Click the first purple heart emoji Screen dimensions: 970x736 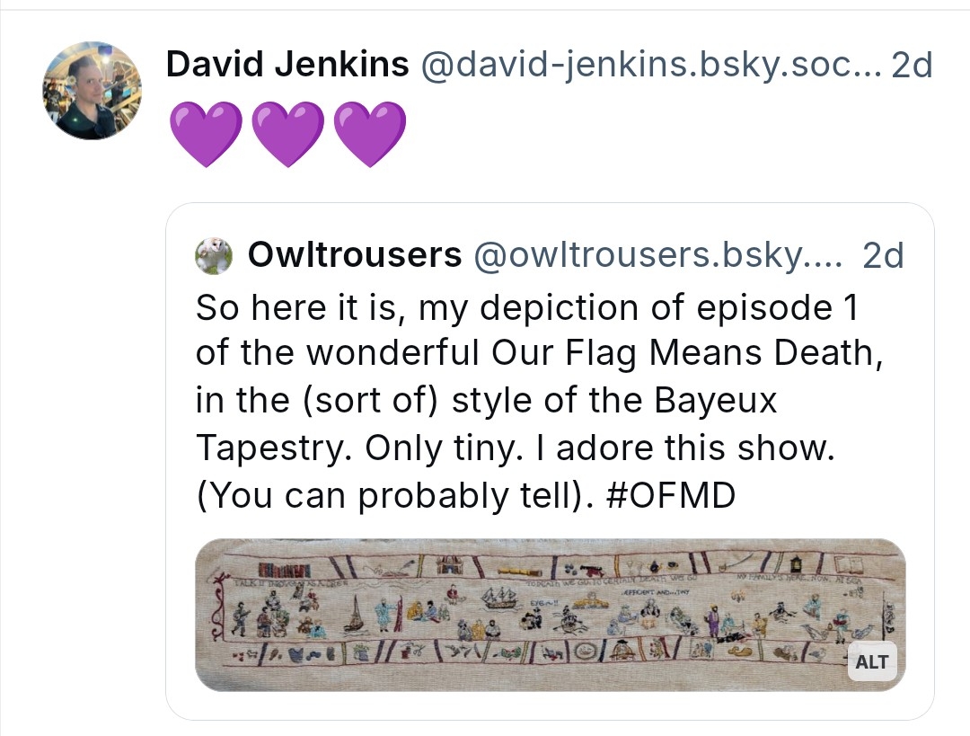[206, 133]
